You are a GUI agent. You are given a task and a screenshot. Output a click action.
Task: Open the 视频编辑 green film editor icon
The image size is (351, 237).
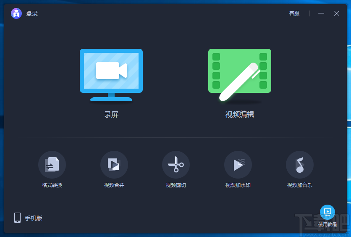tap(240, 75)
